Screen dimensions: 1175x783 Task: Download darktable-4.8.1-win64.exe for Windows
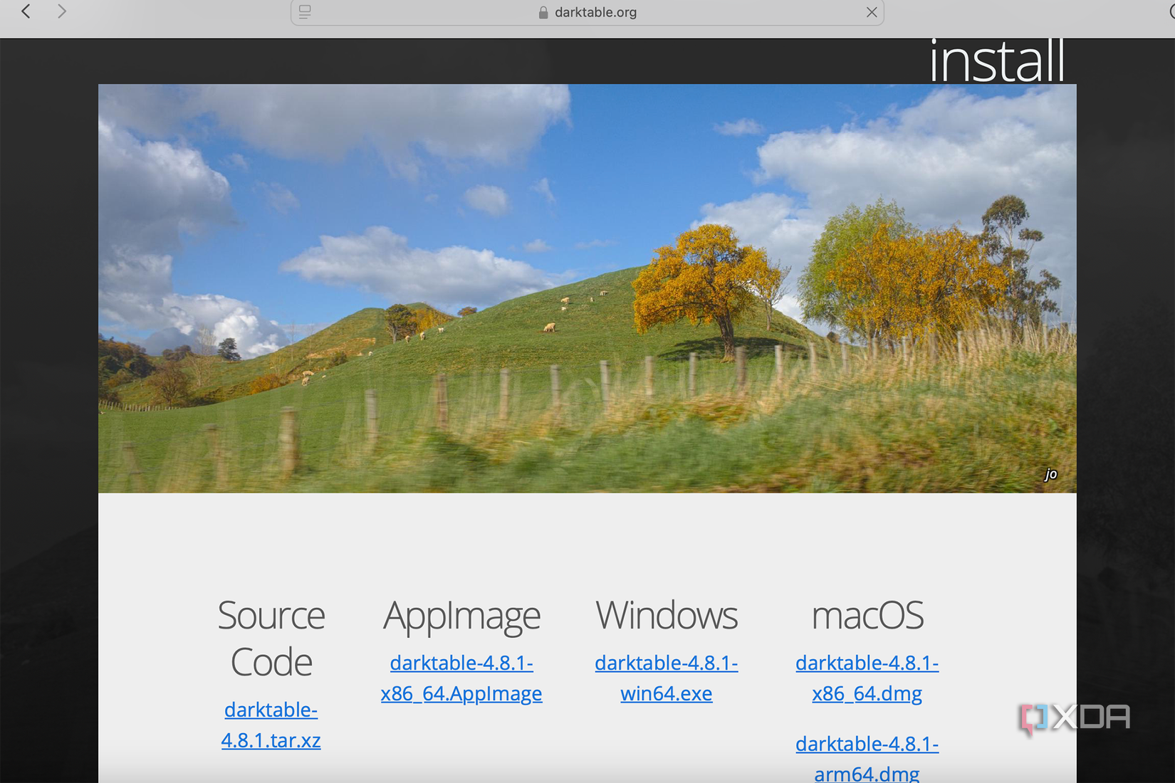pos(667,678)
